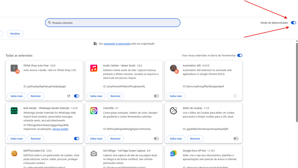Open the service worker inspection link
Screen dimensions: 298x168
tap(60, 129)
